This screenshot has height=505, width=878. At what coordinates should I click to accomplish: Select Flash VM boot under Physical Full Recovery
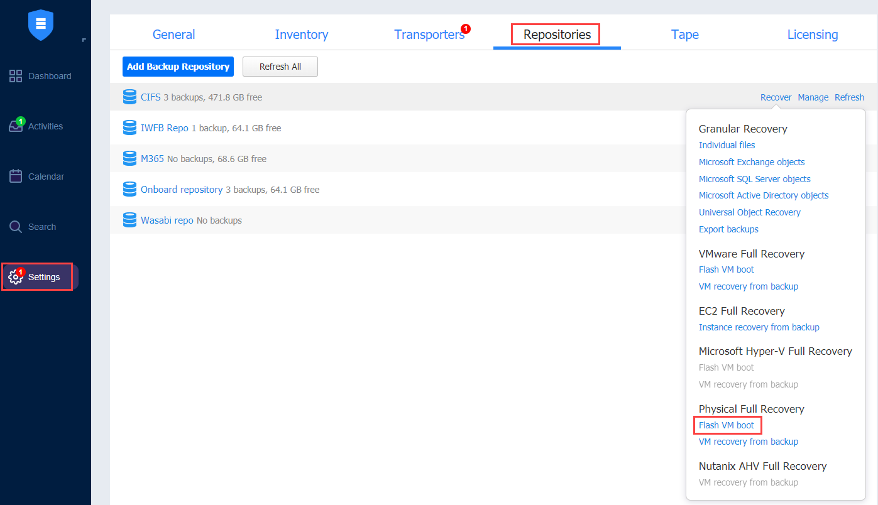727,425
